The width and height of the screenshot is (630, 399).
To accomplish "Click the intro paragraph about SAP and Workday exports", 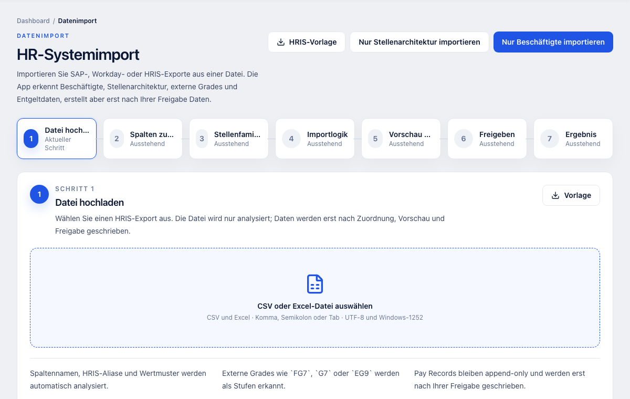I will (138, 87).
